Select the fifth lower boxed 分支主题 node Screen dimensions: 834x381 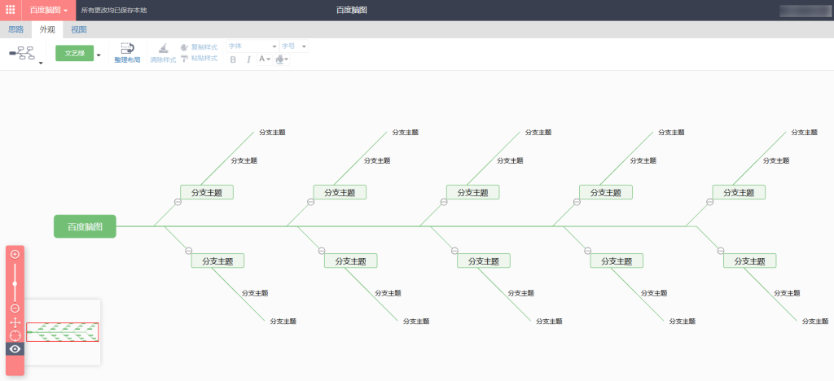point(749,261)
